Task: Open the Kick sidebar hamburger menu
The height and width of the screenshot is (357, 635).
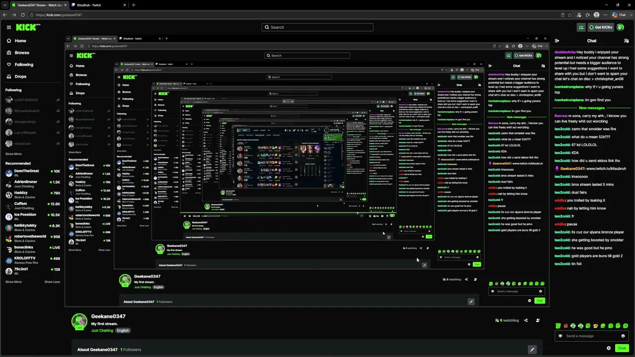Action: pos(9,27)
